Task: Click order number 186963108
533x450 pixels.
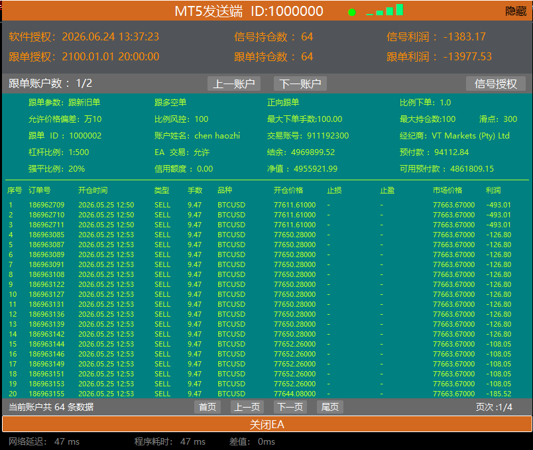Action: [46, 274]
